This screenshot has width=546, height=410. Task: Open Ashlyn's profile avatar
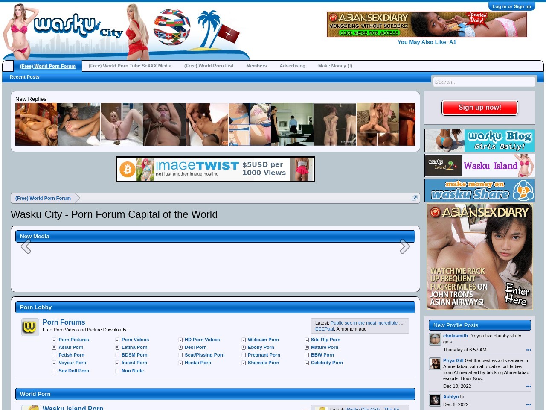pos(435,400)
